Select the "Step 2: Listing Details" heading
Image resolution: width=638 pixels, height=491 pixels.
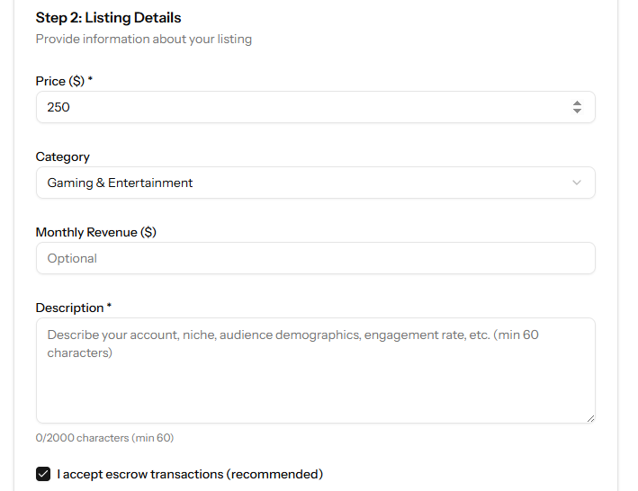coord(108,18)
